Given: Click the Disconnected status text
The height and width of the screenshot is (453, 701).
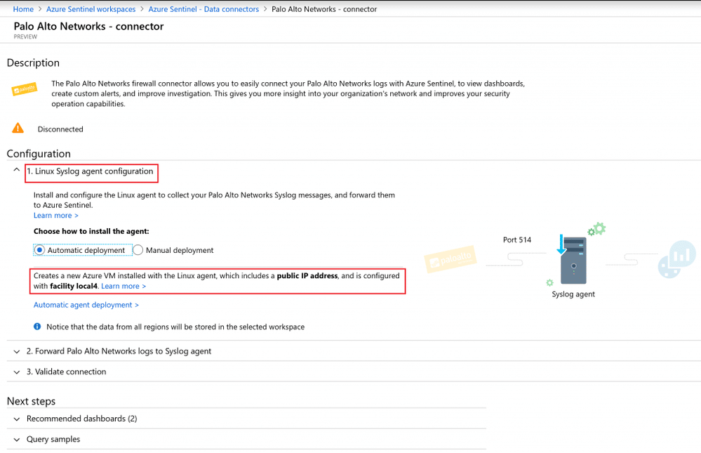Looking at the screenshot, I should tap(60, 129).
